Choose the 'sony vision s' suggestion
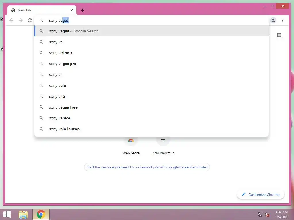 152,53
